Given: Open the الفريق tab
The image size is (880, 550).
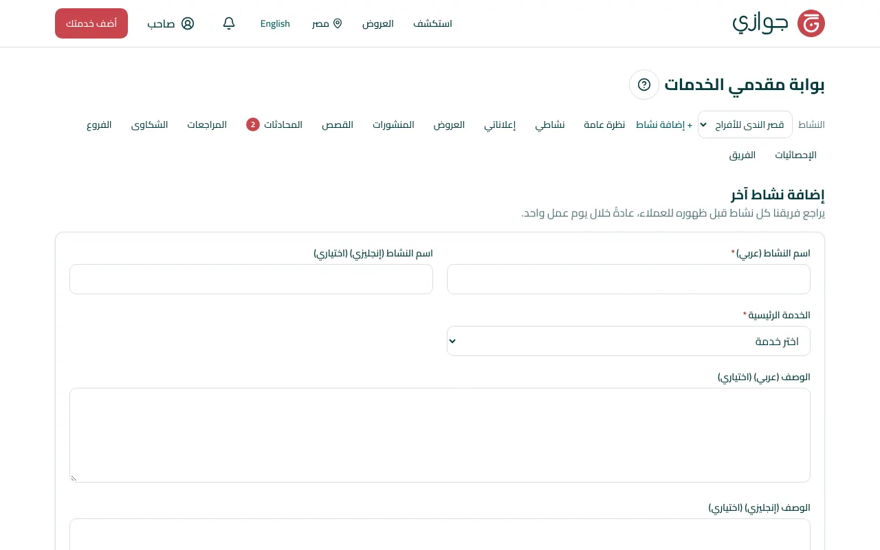Looking at the screenshot, I should [742, 155].
